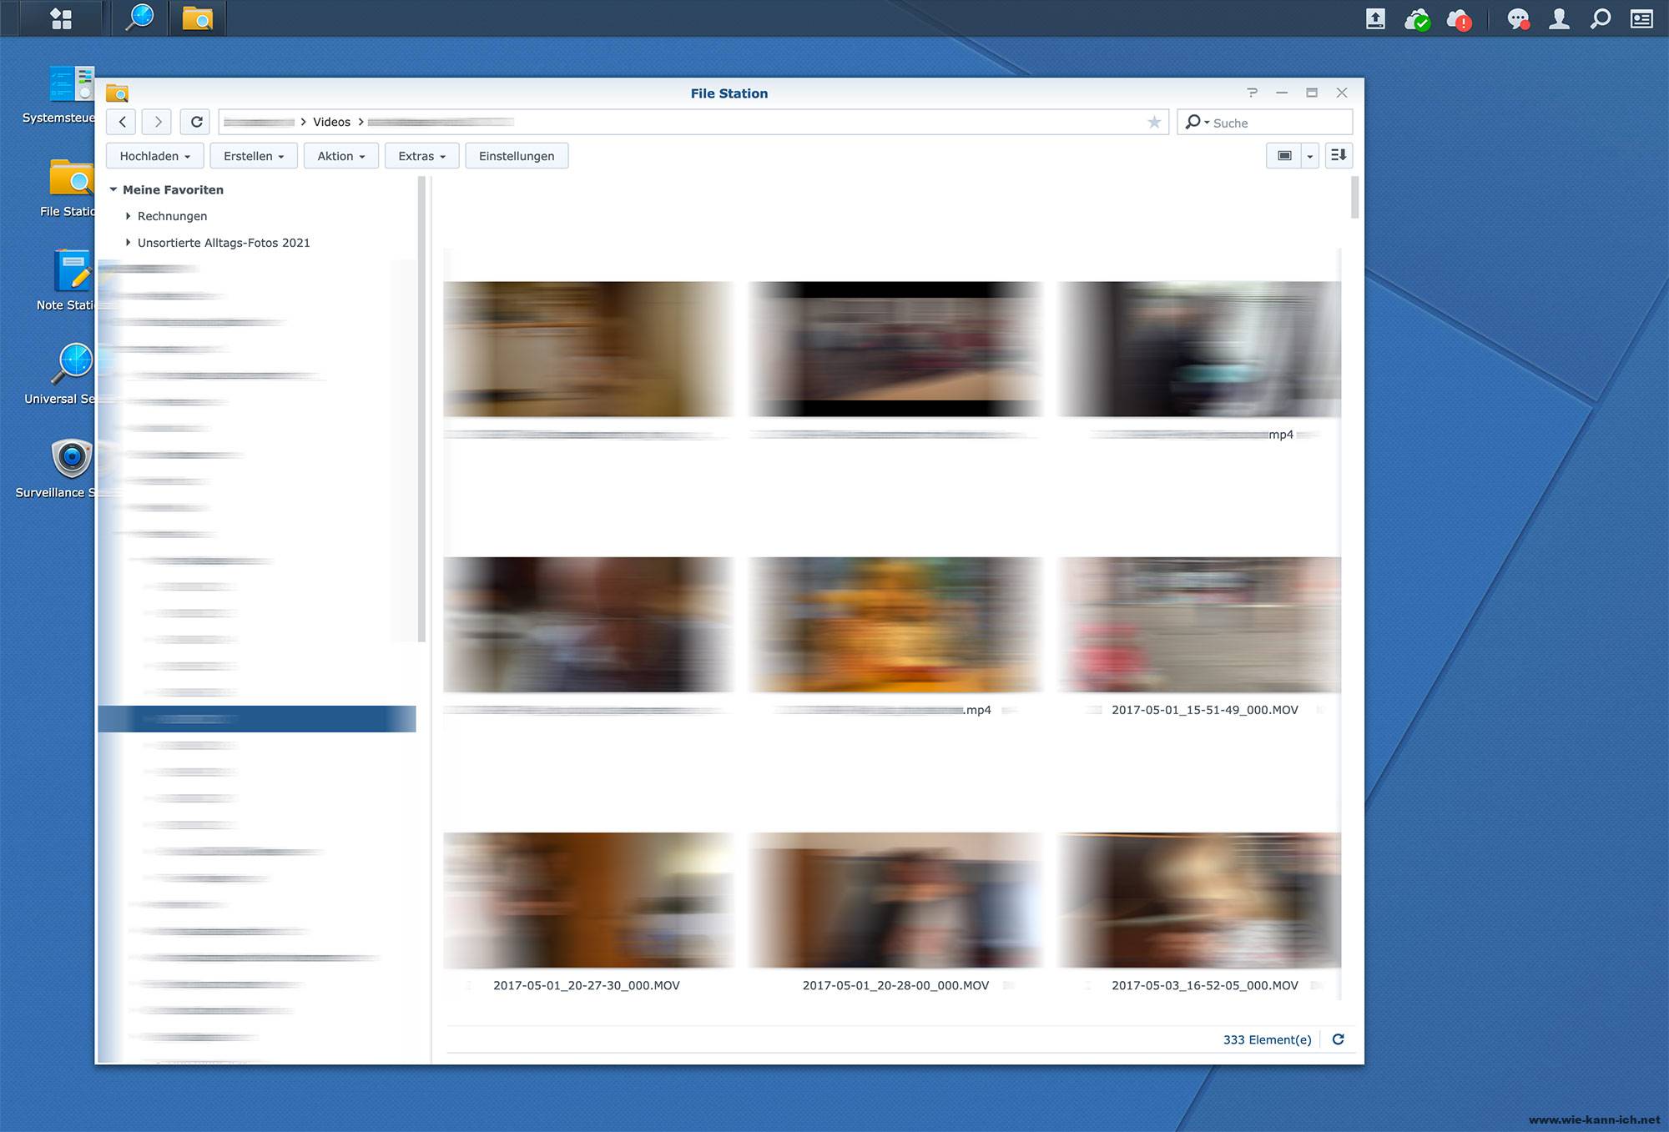
Task: Open the 2017-05-01_15-51-49_000.MOV thumbnail
Action: (x=1199, y=624)
